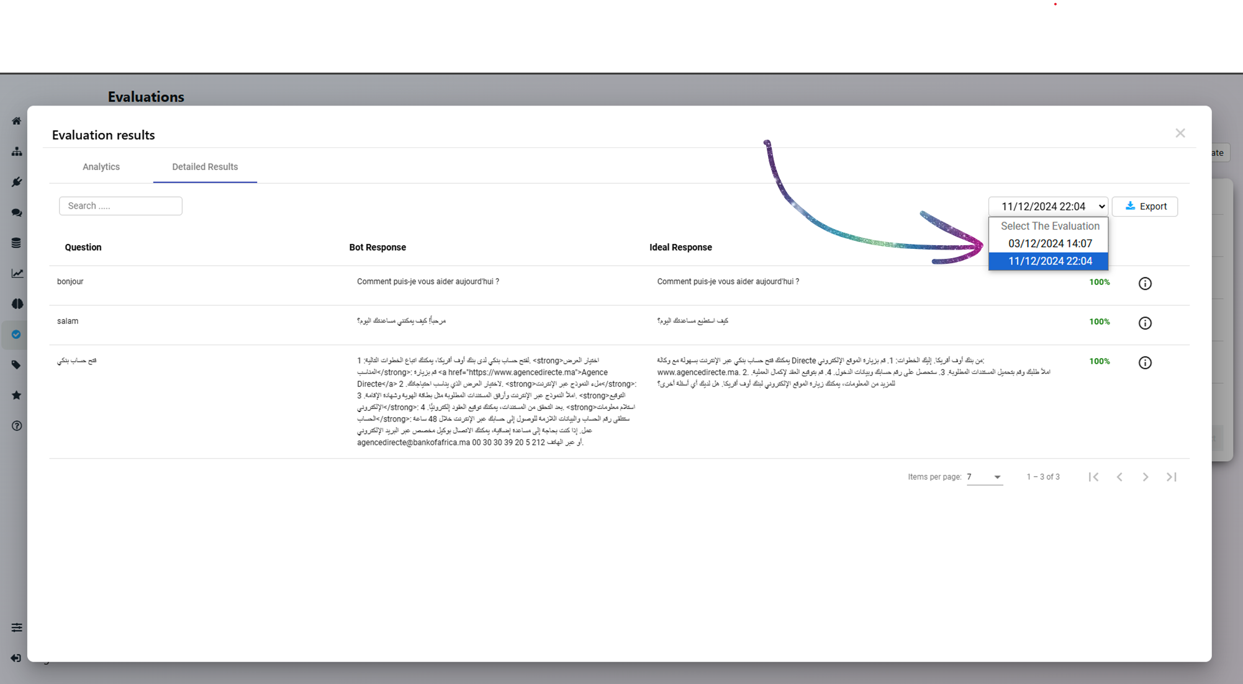Select the Detailed Results tab
Screen dimensions: 1243x684
(x=204, y=166)
